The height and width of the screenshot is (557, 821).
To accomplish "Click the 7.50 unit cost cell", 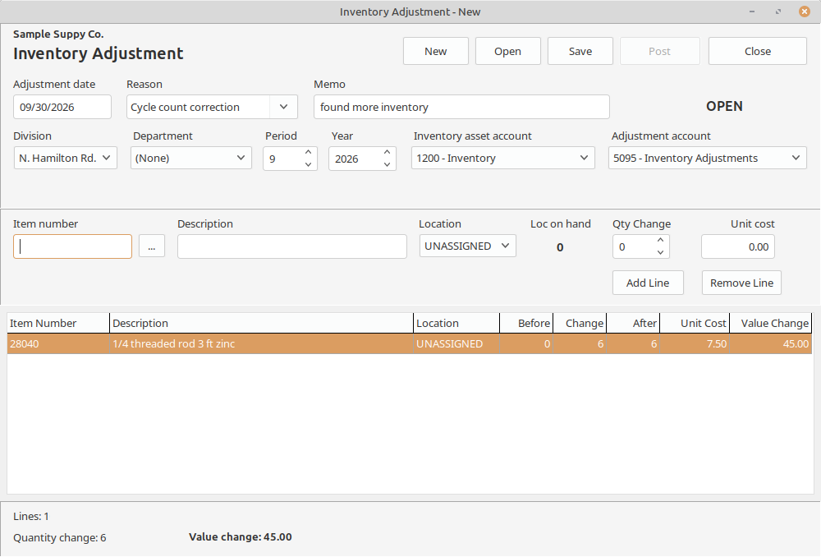I will click(x=695, y=343).
